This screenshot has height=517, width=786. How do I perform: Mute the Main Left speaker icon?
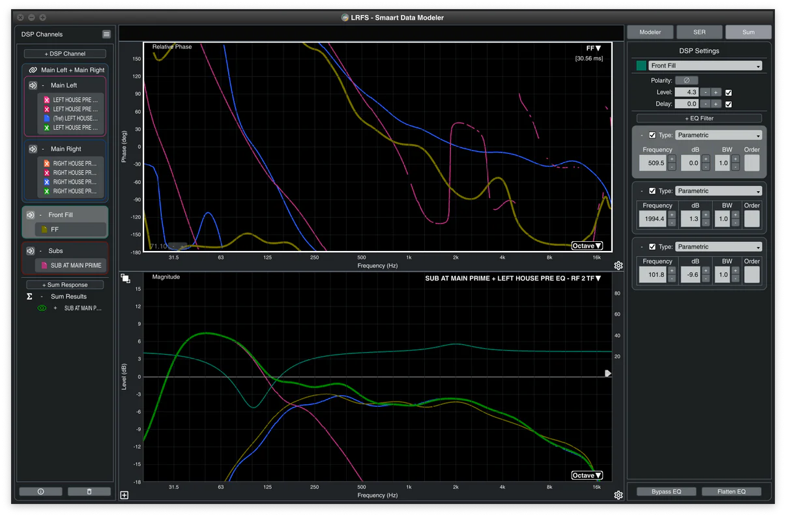(x=33, y=85)
